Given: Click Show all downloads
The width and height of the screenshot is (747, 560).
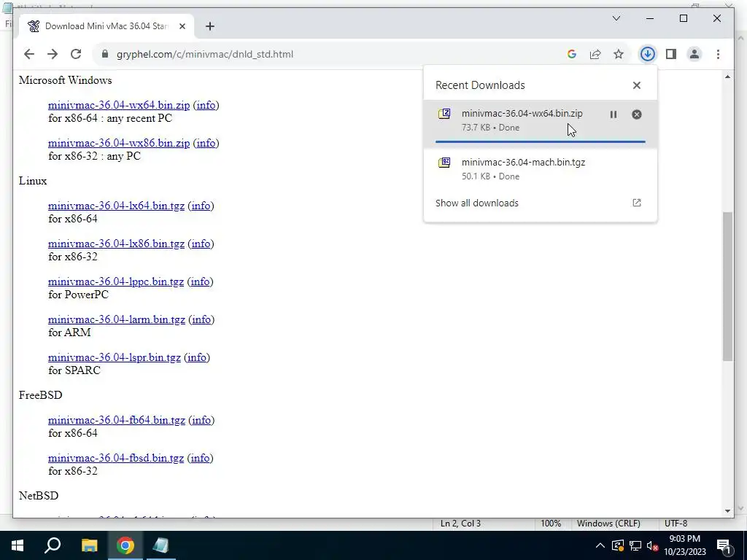Looking at the screenshot, I should pos(477,203).
